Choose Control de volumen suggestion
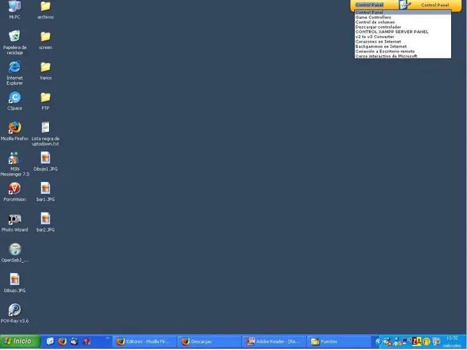 coord(403,22)
